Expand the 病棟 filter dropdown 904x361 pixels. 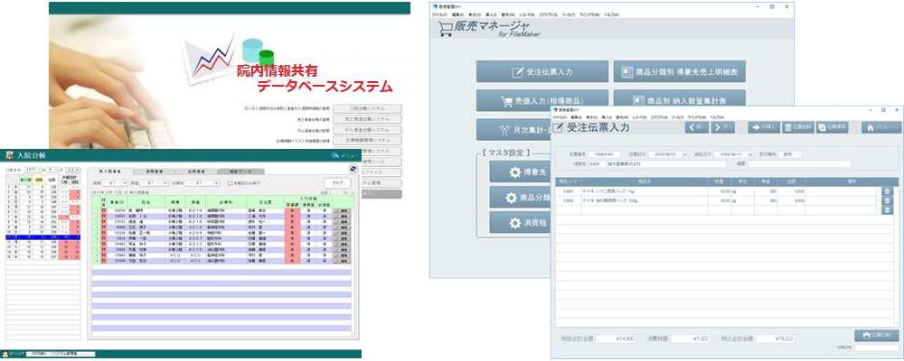point(125,183)
